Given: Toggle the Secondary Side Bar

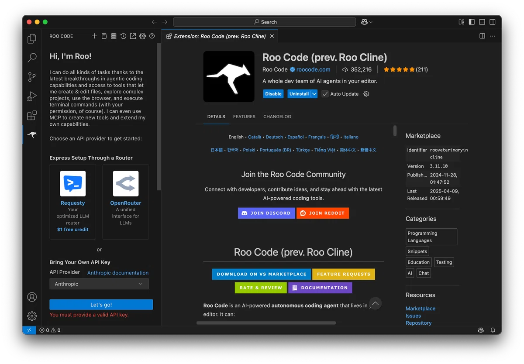Looking at the screenshot, I should coord(493,22).
